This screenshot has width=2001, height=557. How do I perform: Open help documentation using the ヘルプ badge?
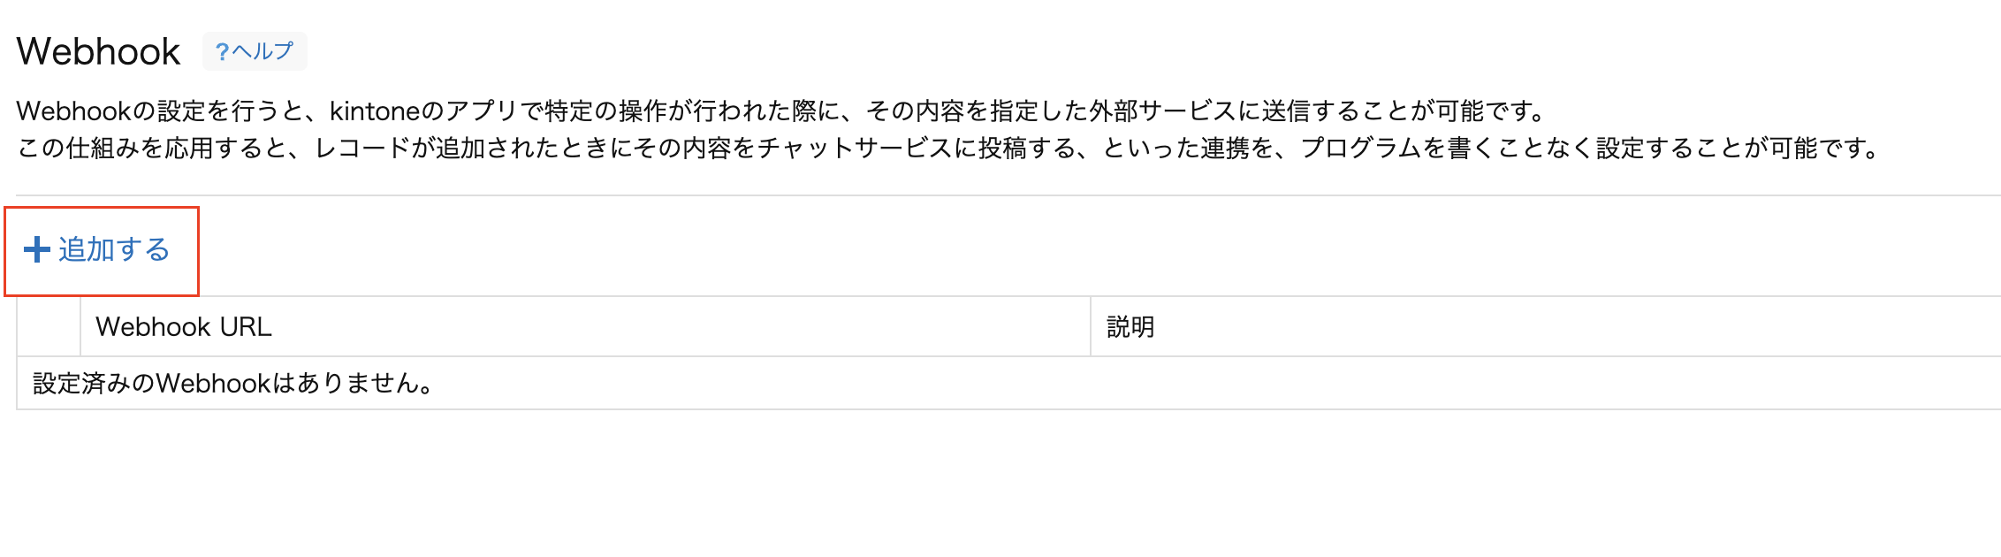(x=255, y=51)
